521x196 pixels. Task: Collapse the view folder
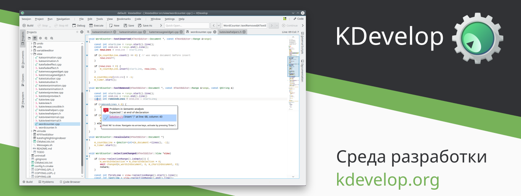pyautogui.click(x=32, y=54)
